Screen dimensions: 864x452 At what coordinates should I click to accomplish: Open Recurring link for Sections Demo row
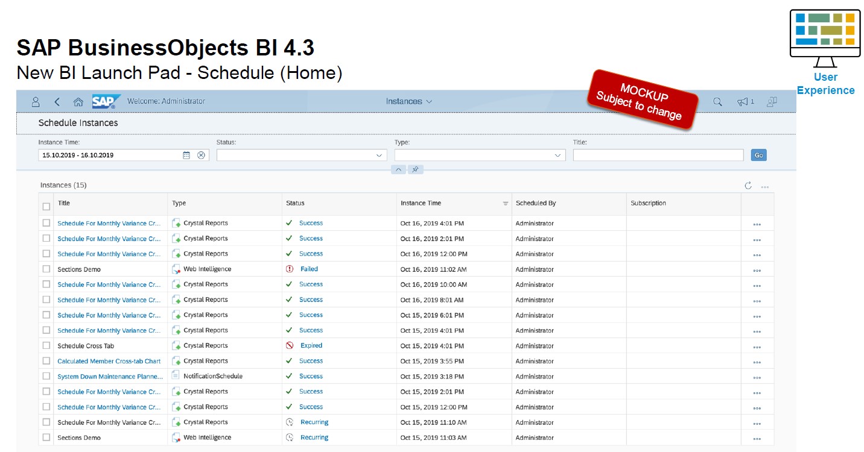click(x=314, y=438)
